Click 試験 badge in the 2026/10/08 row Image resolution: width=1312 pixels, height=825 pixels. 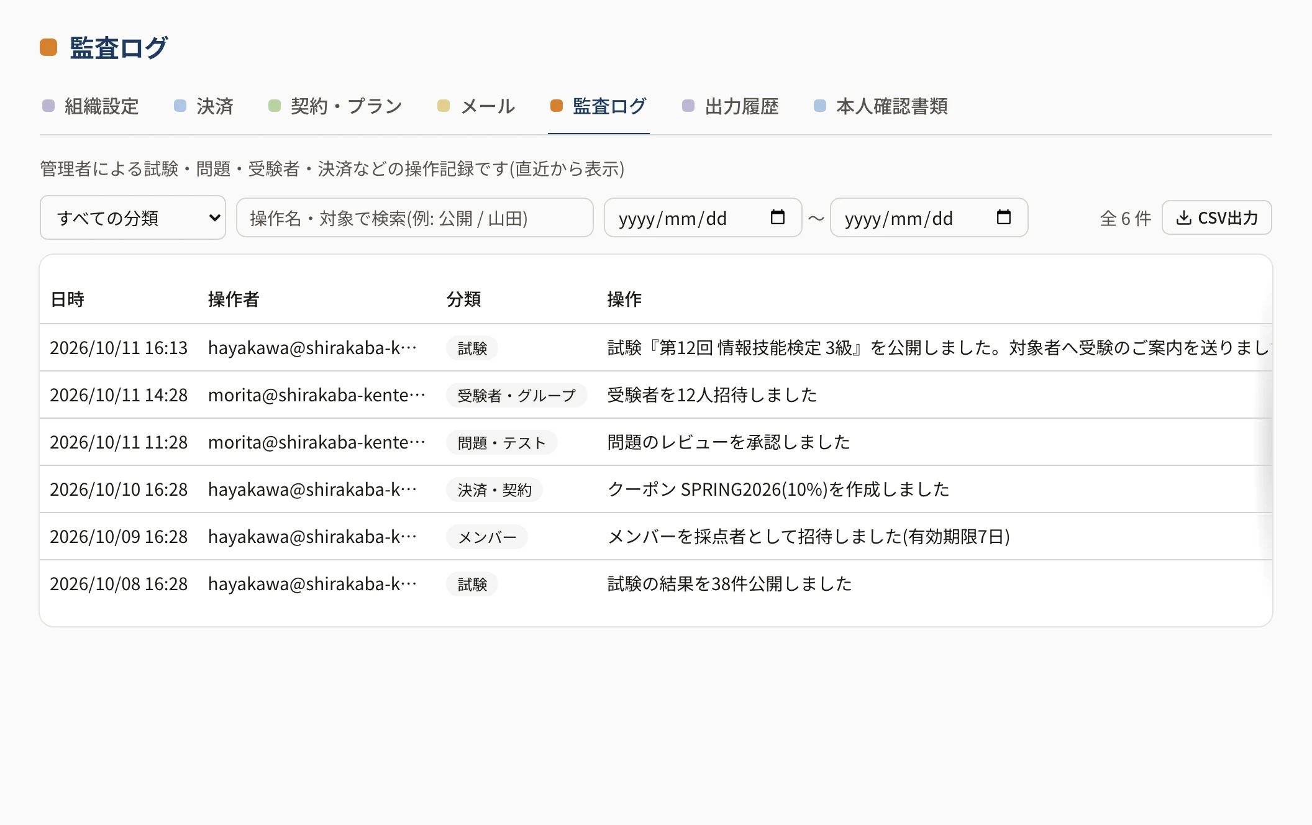(x=472, y=584)
